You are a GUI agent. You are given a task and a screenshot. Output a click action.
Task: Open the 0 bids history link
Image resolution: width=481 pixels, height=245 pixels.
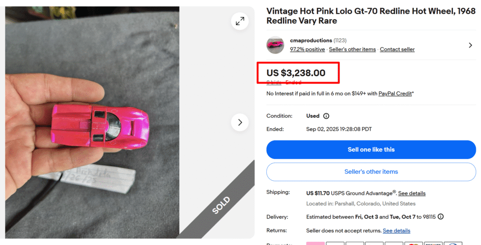[274, 83]
